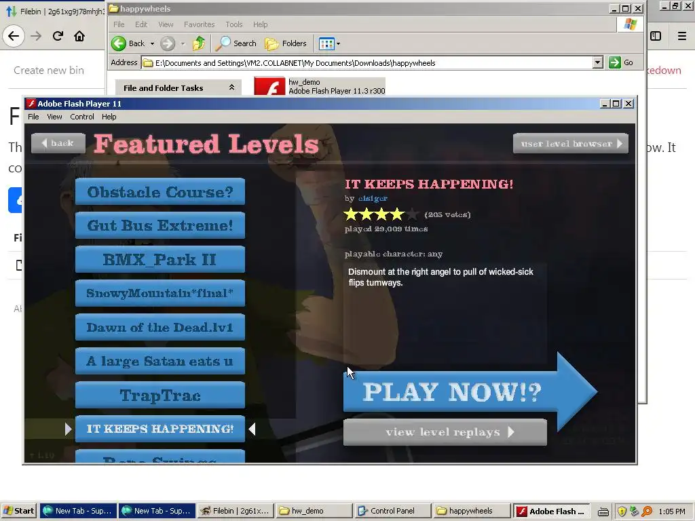Image resolution: width=695 pixels, height=521 pixels.
Task: Click security shield tray icon
Action: [622, 512]
